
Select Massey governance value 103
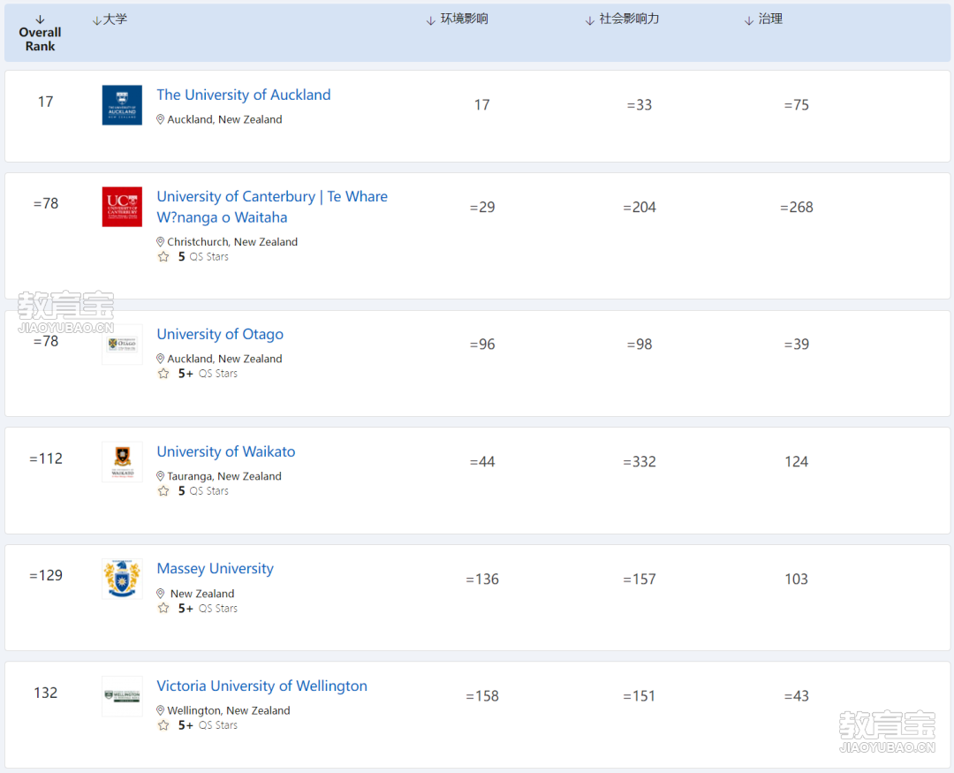point(797,580)
